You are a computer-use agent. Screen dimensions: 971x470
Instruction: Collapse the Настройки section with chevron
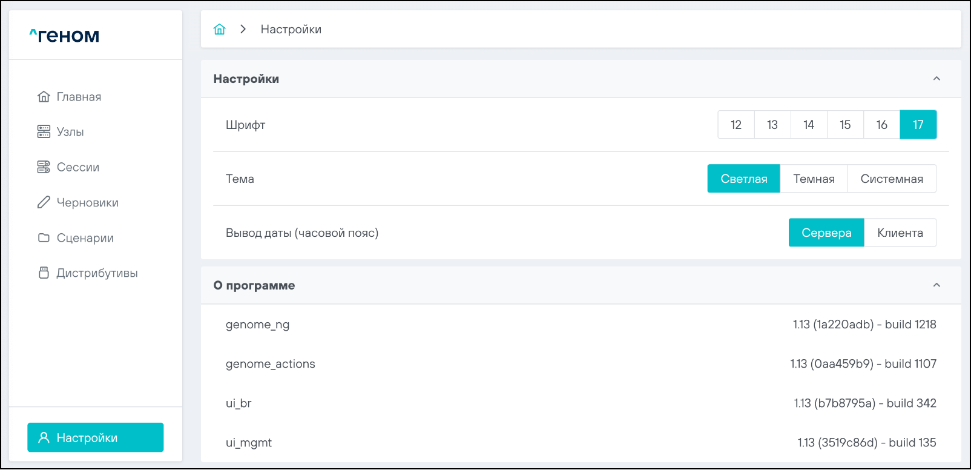coord(936,79)
